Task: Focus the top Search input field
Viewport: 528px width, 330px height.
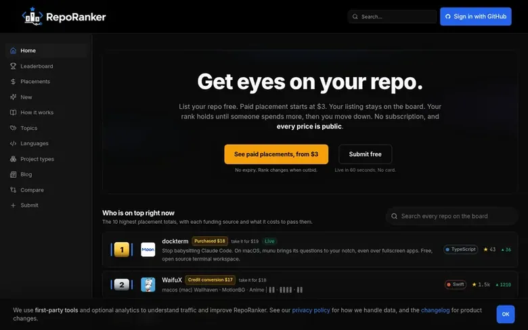Action: [x=392, y=16]
